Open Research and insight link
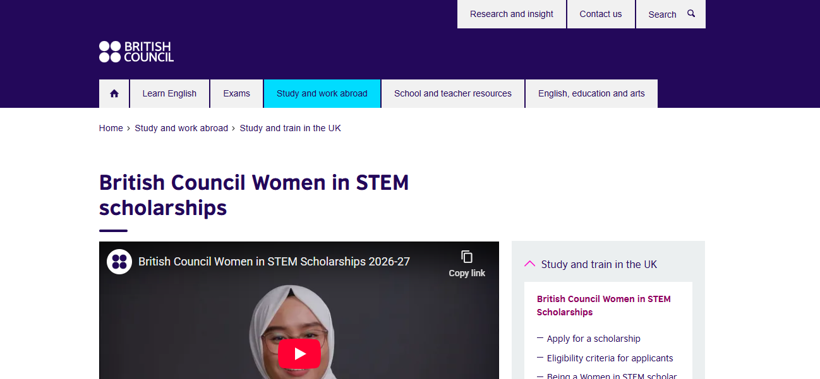Screen dimensions: 820x379 512,14
